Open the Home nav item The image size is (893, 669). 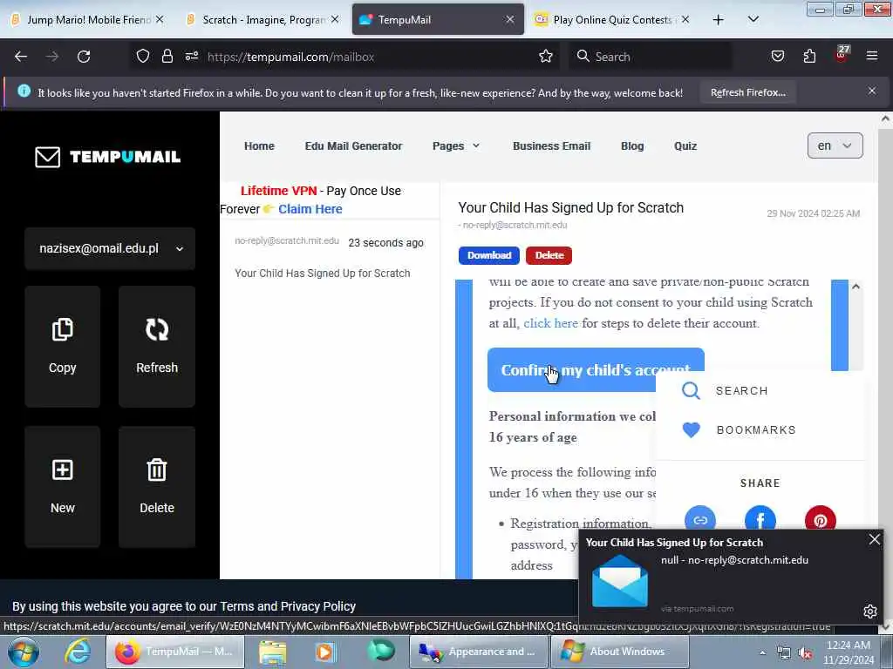pyautogui.click(x=259, y=146)
